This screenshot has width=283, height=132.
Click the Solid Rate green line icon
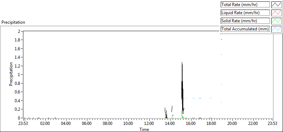pyautogui.click(x=276, y=21)
